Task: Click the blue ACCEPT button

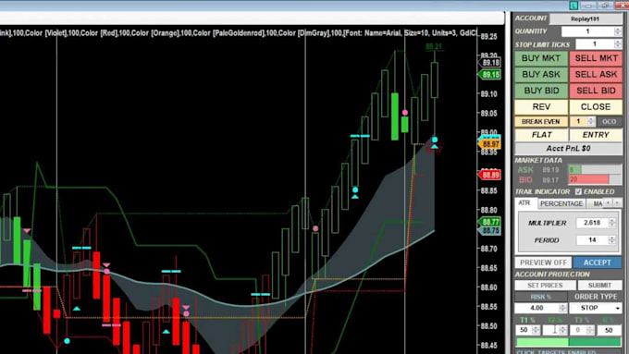Action: tap(597, 262)
